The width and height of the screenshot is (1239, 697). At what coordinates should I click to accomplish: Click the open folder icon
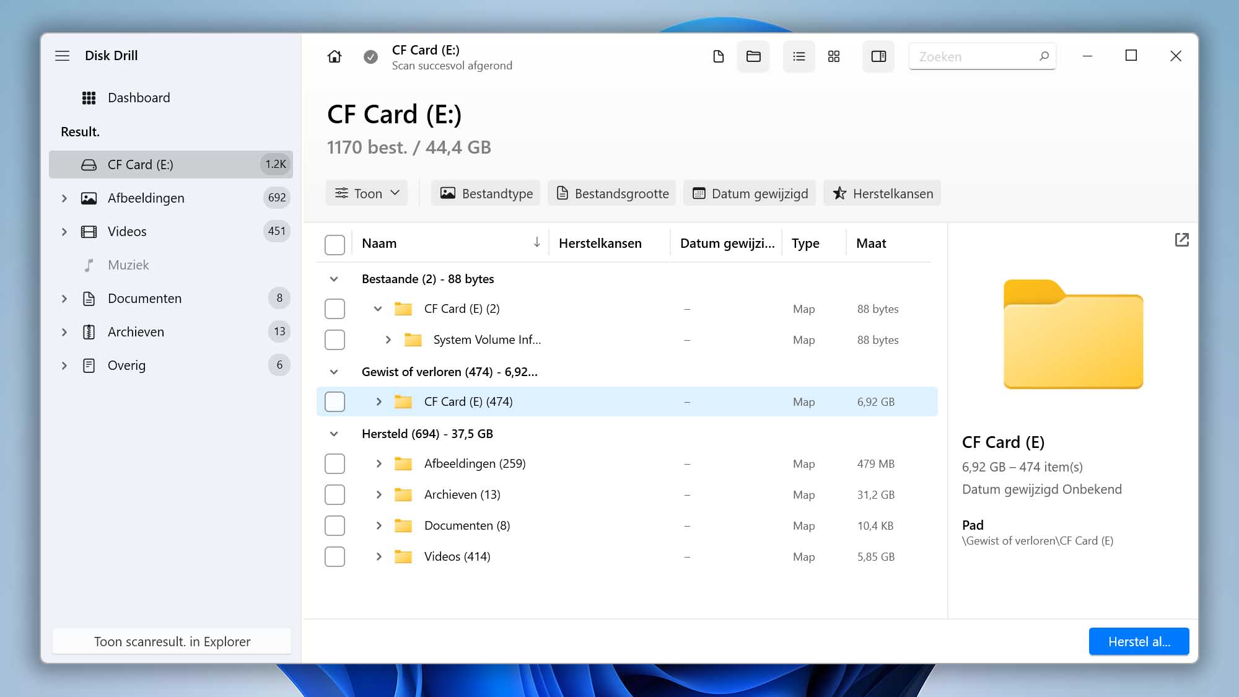(x=753, y=56)
